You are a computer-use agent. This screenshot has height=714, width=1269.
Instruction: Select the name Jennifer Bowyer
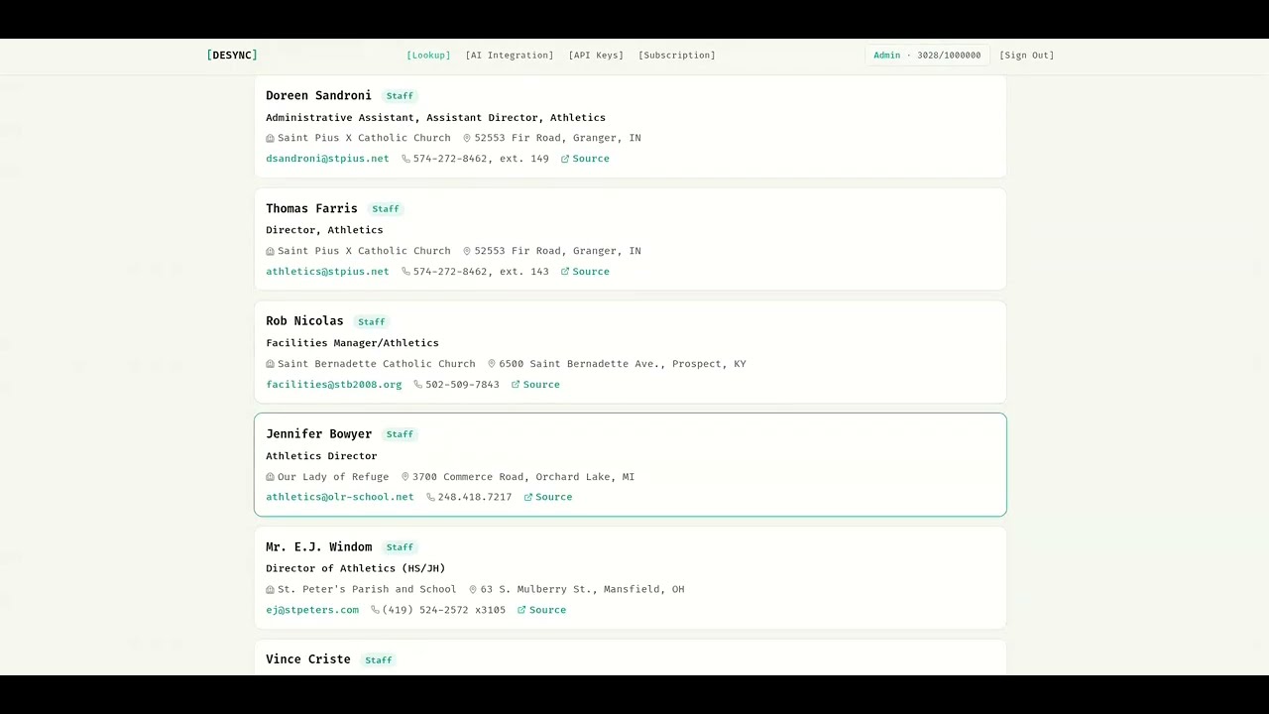318,434
